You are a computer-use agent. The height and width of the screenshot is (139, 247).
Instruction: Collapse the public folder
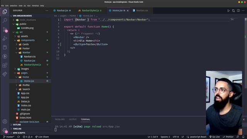[23, 24]
